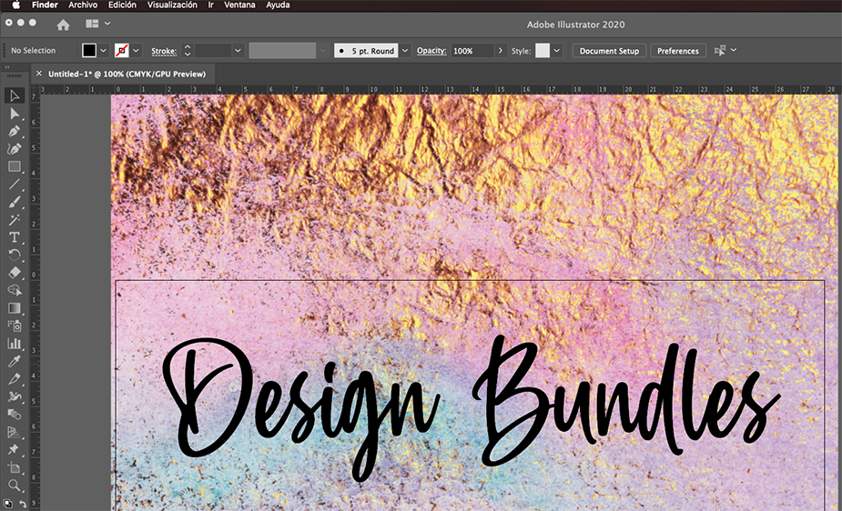Click the arrange documents layout icon

[x=92, y=24]
